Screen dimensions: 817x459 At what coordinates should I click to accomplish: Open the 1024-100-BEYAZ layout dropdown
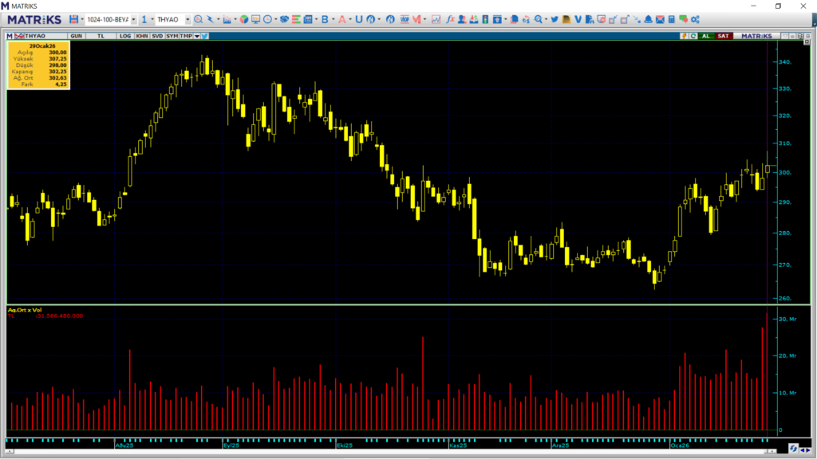[x=132, y=19]
